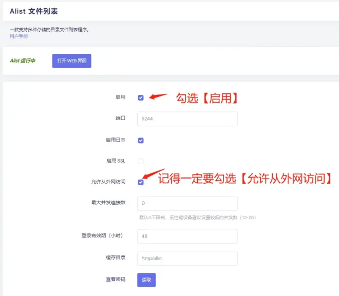Click the Alist 文件列表 page title

34,11
